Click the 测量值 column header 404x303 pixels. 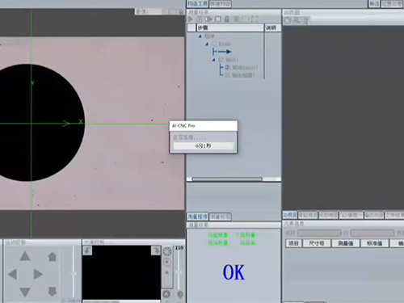point(346,243)
